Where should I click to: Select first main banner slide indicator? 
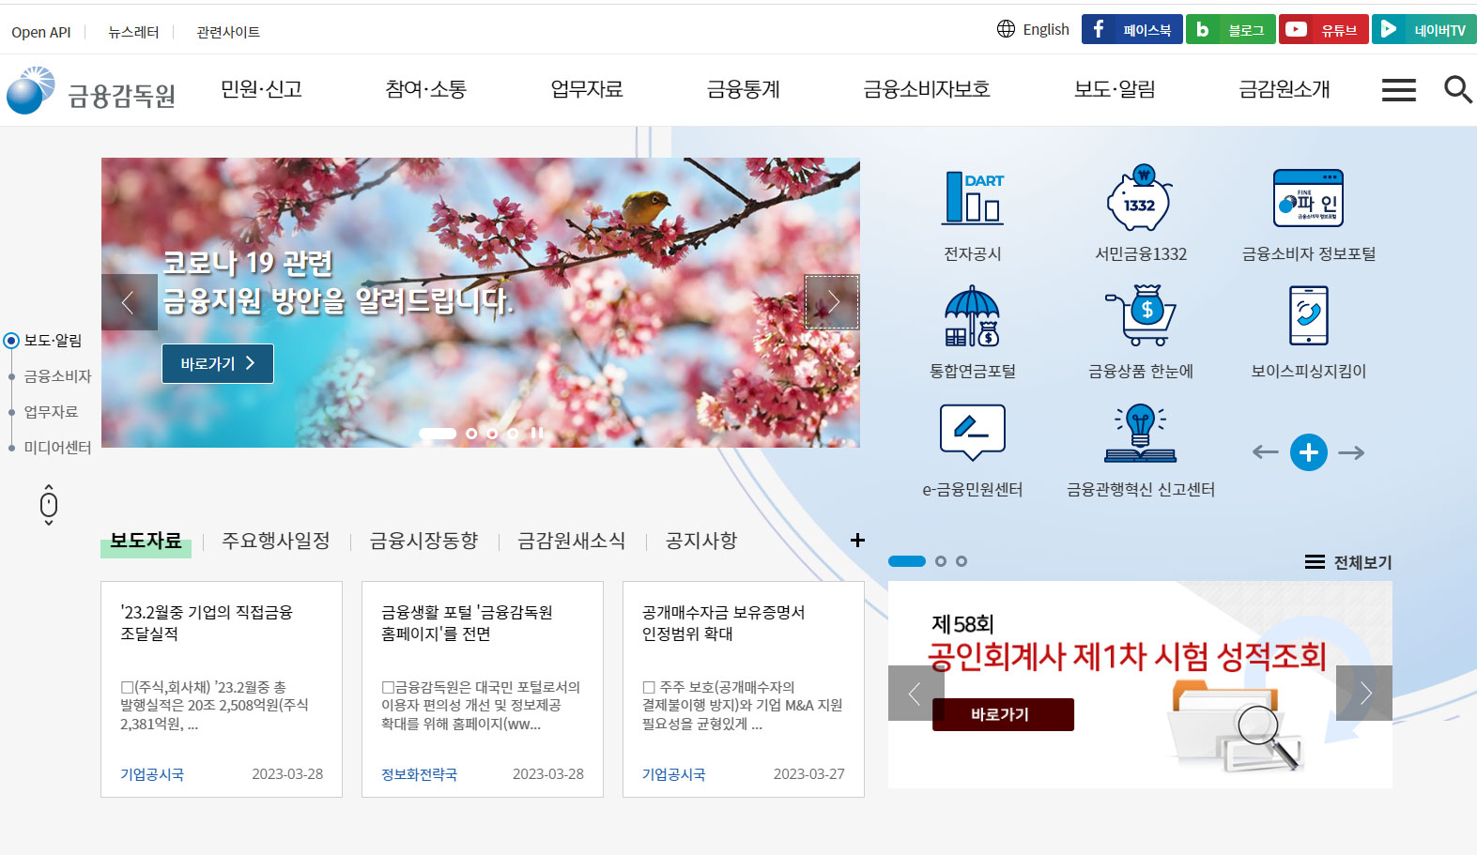(438, 434)
